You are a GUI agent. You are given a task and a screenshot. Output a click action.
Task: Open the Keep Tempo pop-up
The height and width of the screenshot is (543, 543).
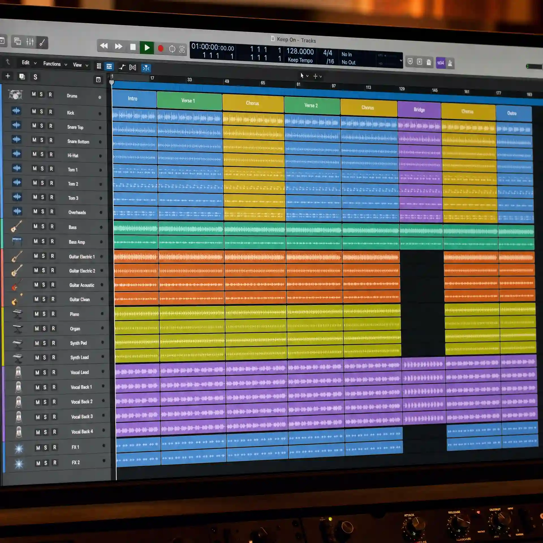tap(300, 60)
